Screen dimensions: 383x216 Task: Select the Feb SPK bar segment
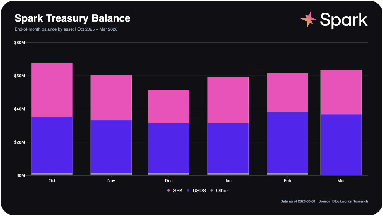click(288, 93)
